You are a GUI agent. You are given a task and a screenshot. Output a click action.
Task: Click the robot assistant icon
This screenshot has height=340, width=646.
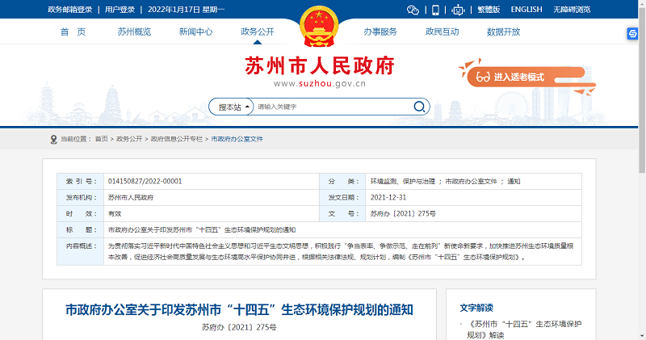coord(458,10)
